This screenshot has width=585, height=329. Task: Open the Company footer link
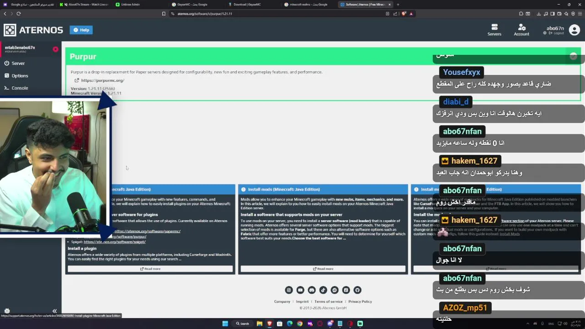pos(282,302)
